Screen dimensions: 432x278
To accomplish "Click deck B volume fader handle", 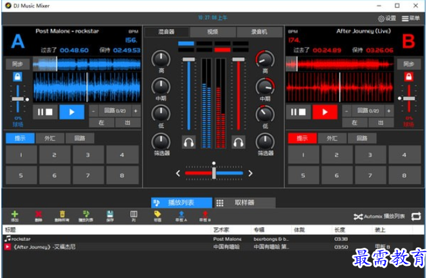I will [x=239, y=60].
